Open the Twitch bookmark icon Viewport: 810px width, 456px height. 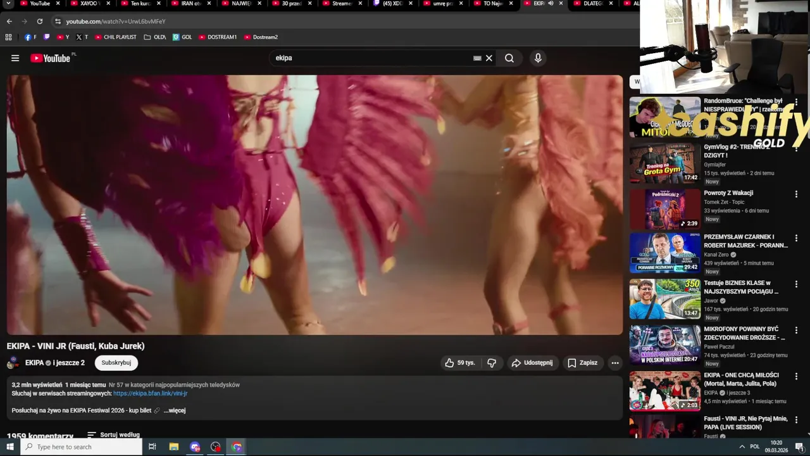pyautogui.click(x=47, y=37)
